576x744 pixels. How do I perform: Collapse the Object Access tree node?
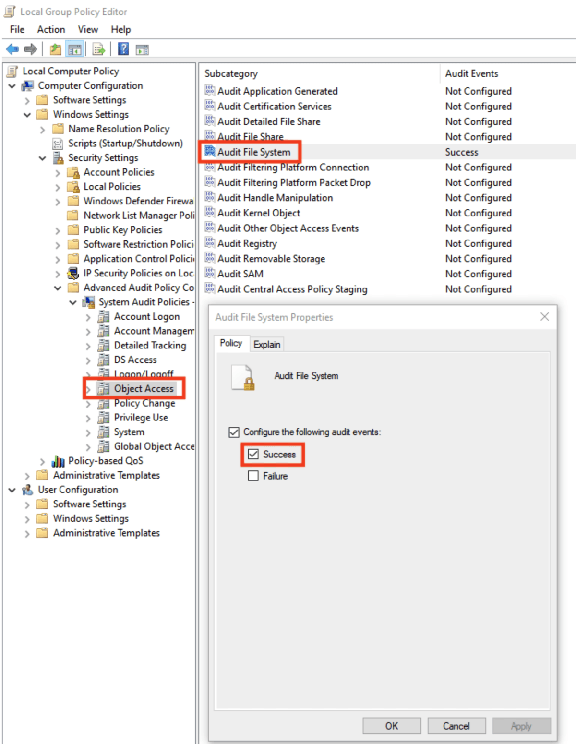(x=89, y=389)
